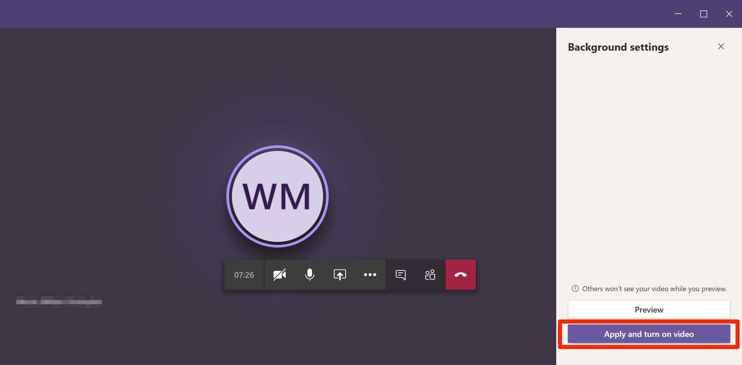
Task: Open the more options menu
Action: [370, 274]
